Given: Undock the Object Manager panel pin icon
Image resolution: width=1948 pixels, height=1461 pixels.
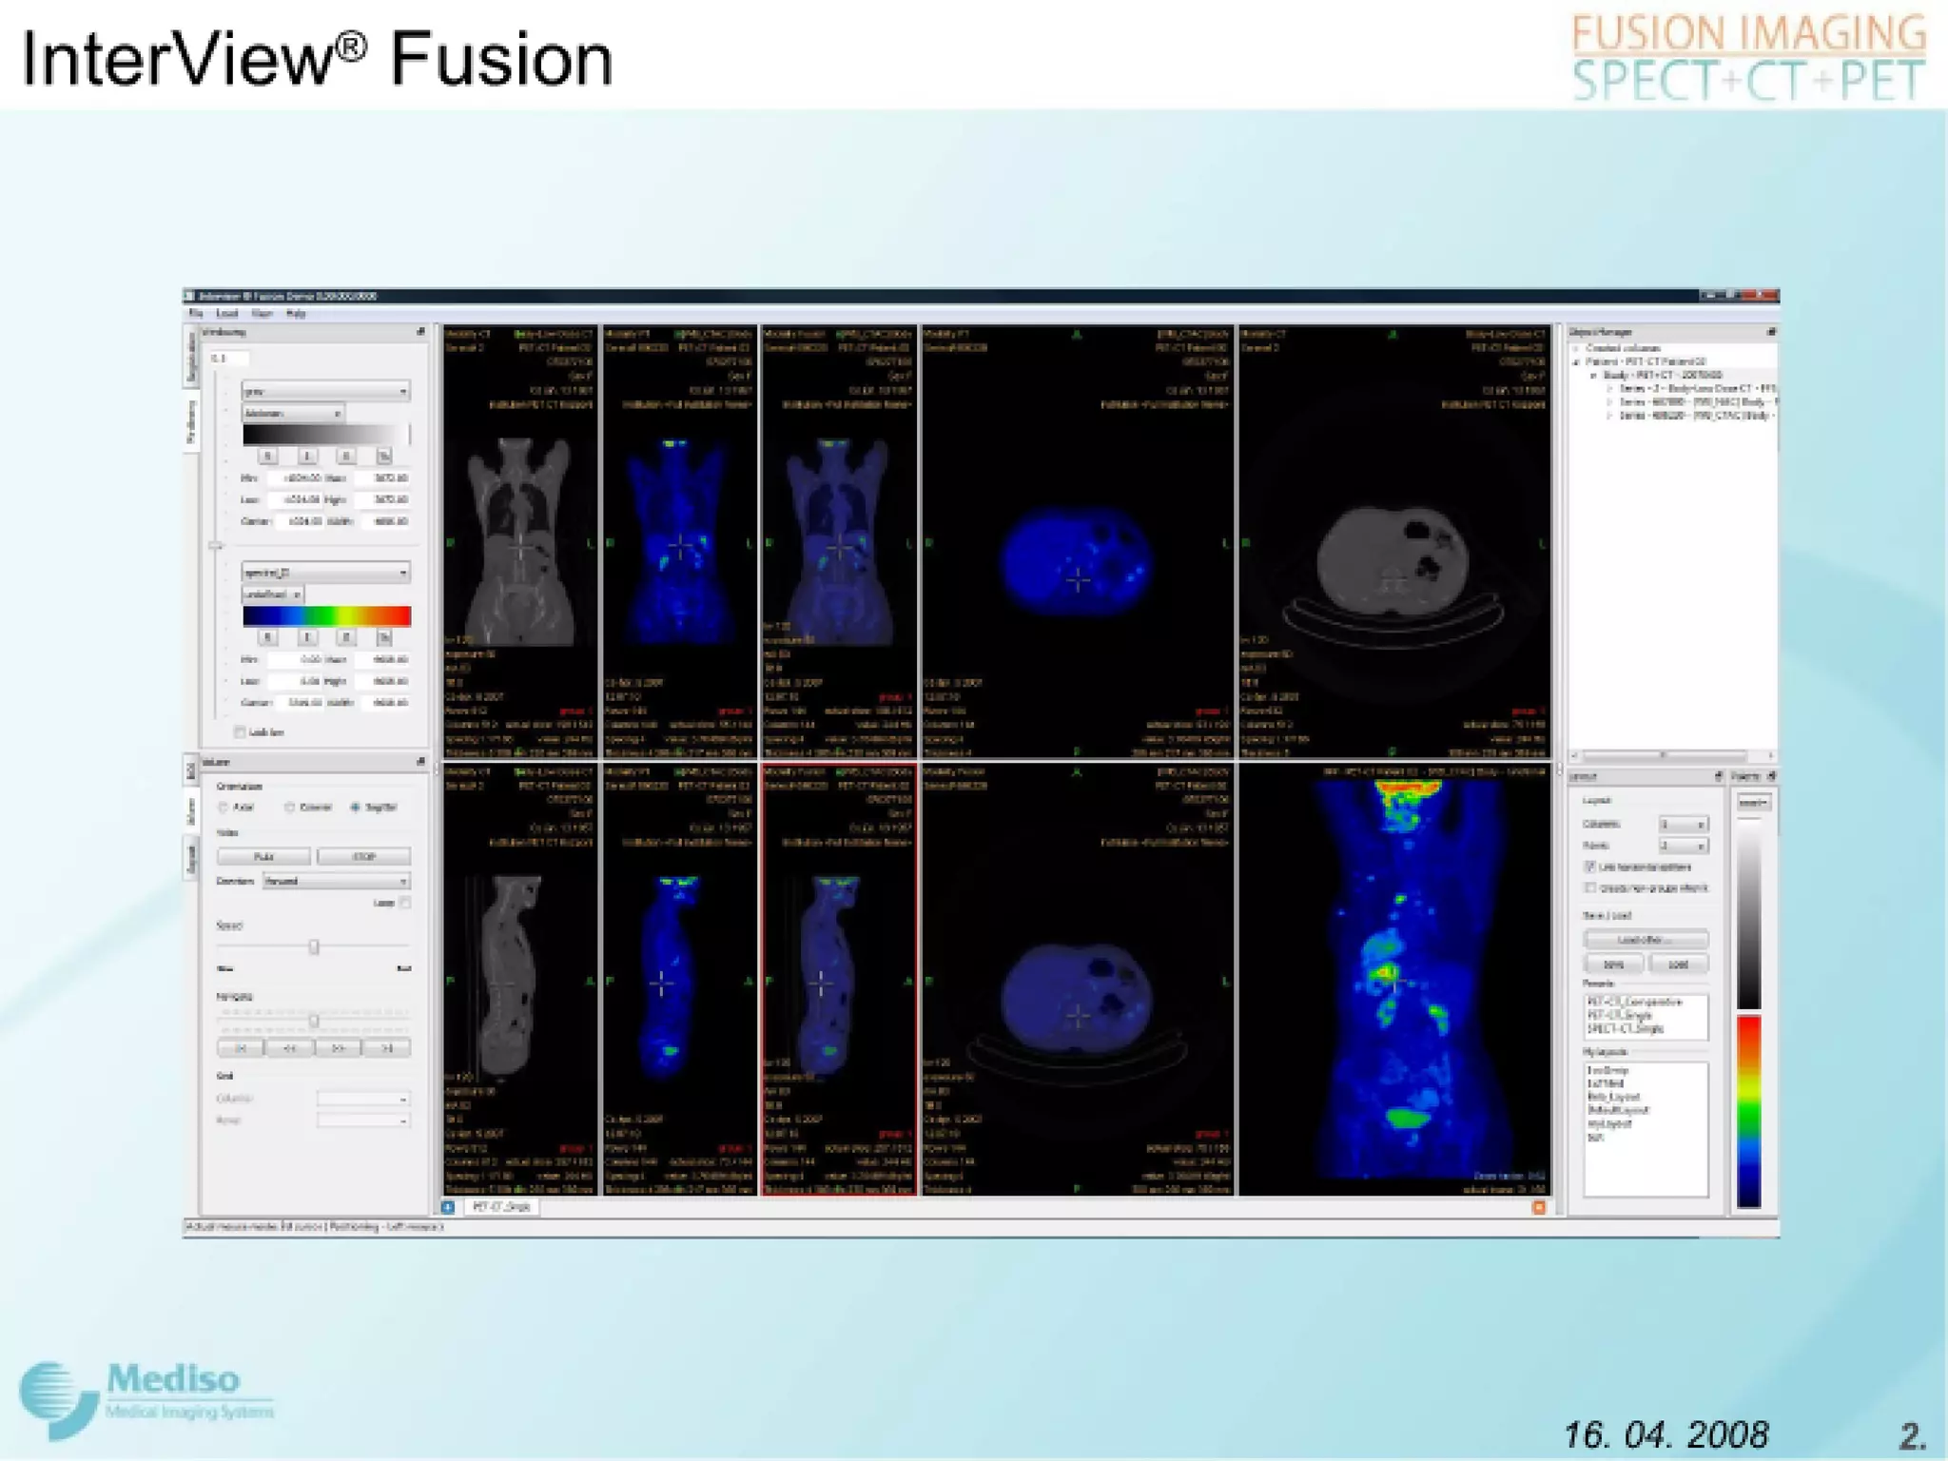Looking at the screenshot, I should point(1770,332).
